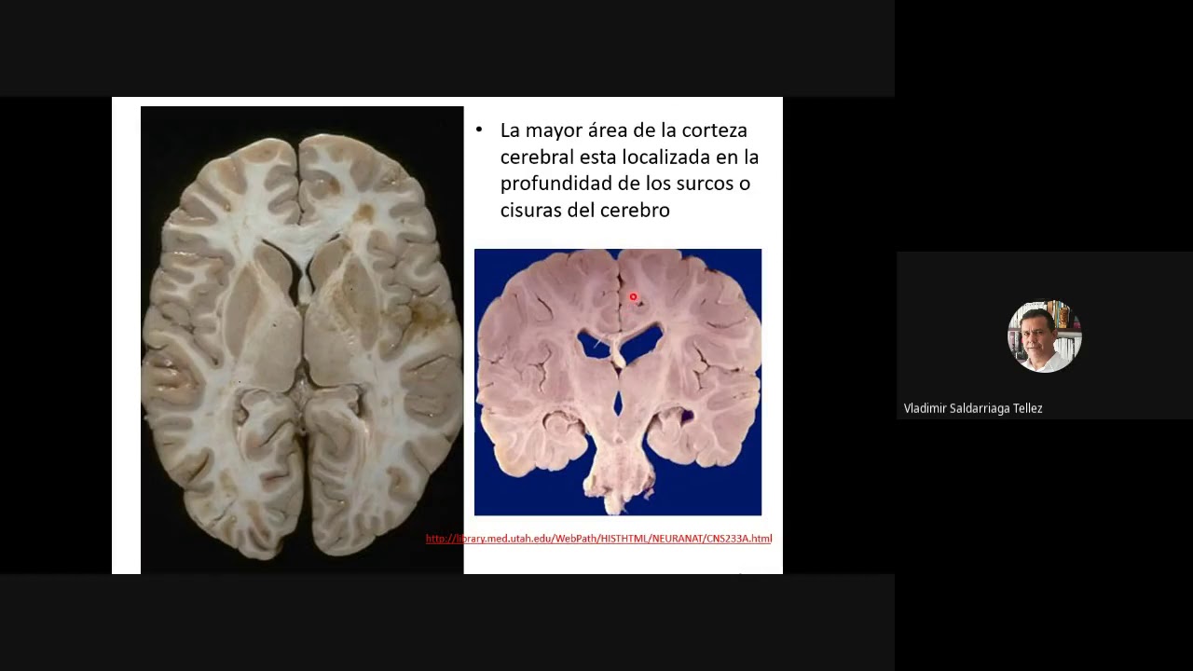Click the surname 'Tellez' in participant label
Screen dimensions: 1193x671
[x=1025, y=408]
